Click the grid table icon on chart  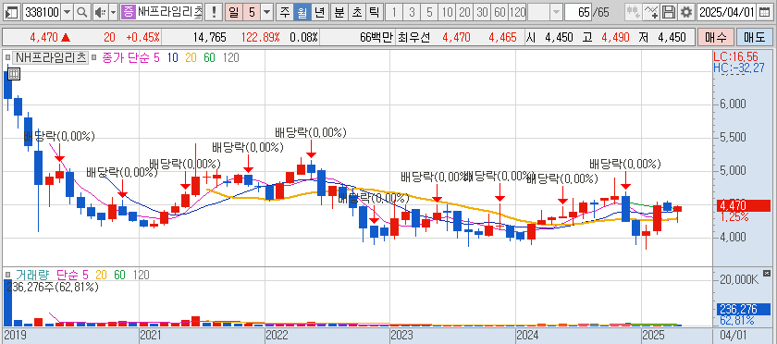[x=14, y=74]
